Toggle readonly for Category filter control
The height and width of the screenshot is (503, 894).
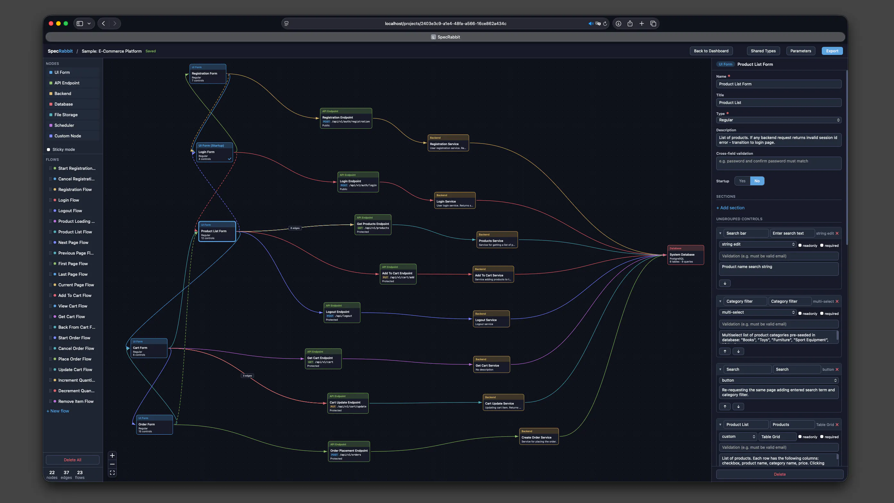[x=800, y=314]
